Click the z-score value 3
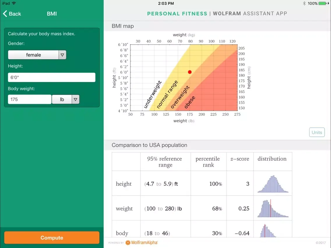The image size is (331, 248). coord(248,184)
